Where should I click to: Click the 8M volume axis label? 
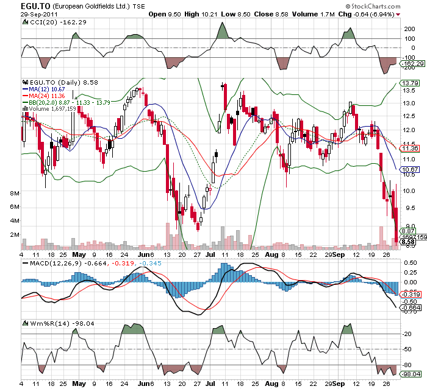pyautogui.click(x=15, y=193)
